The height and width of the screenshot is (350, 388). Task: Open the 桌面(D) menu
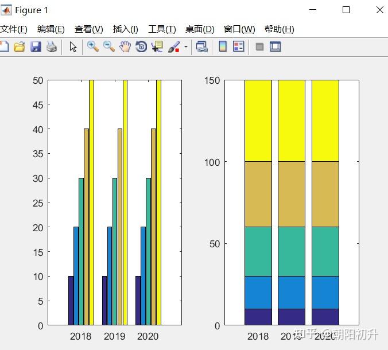(200, 29)
